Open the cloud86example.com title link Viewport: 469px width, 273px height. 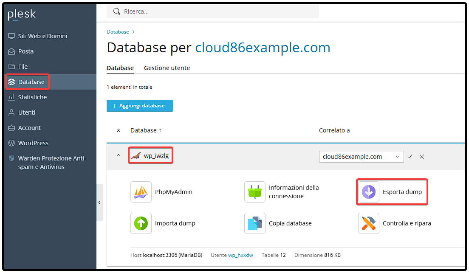coord(263,48)
